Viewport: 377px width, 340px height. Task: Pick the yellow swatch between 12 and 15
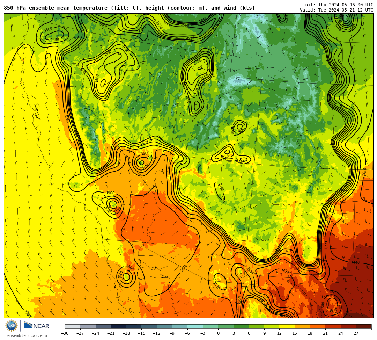click(287, 326)
